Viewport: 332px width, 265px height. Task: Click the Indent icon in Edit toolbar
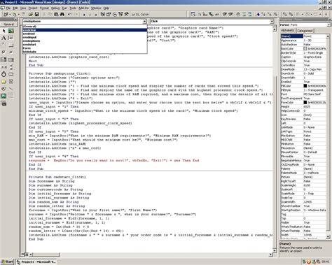click(x=224, y=15)
